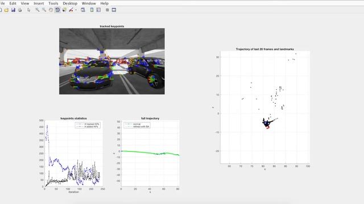This screenshot has width=364, height=204.
Task: Click 'refined with BA' legend entry
Action: tap(141, 126)
